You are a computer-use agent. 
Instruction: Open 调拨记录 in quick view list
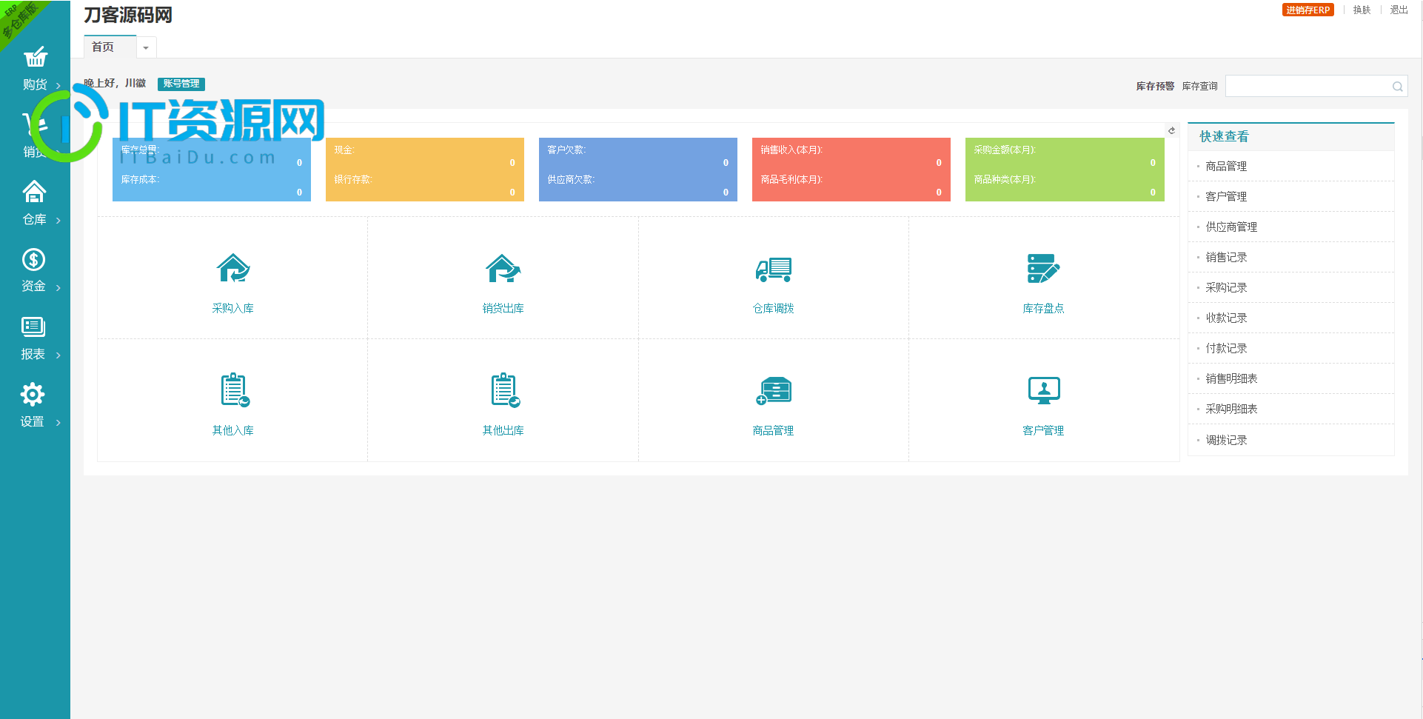(1226, 440)
